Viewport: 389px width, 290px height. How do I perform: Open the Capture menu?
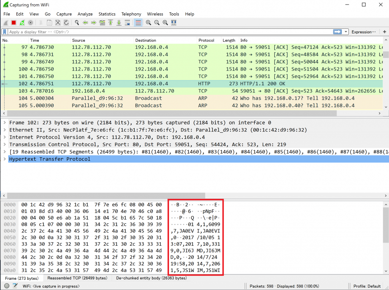[x=64, y=14]
